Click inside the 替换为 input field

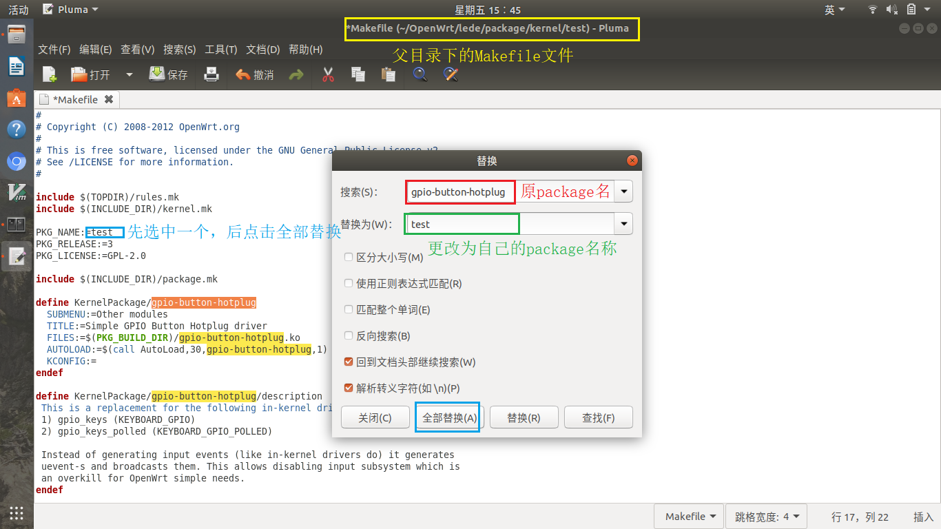point(462,223)
